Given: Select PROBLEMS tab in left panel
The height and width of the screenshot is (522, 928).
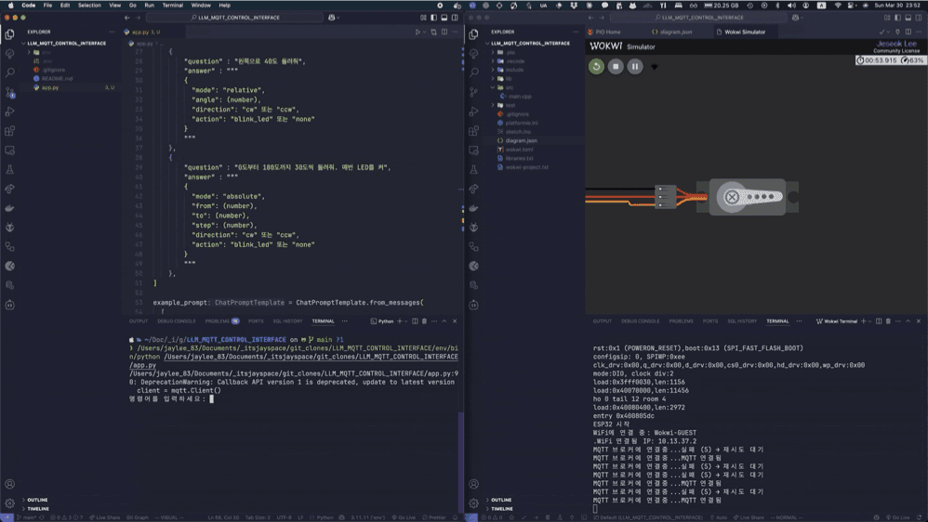Looking at the screenshot, I should (x=219, y=321).
